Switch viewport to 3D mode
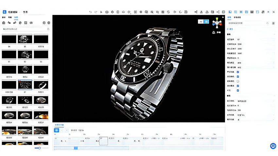The image size is (278, 156). (x=206, y=22)
